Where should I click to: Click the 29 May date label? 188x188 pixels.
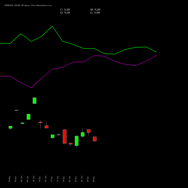pyautogui.click(x=9, y=179)
